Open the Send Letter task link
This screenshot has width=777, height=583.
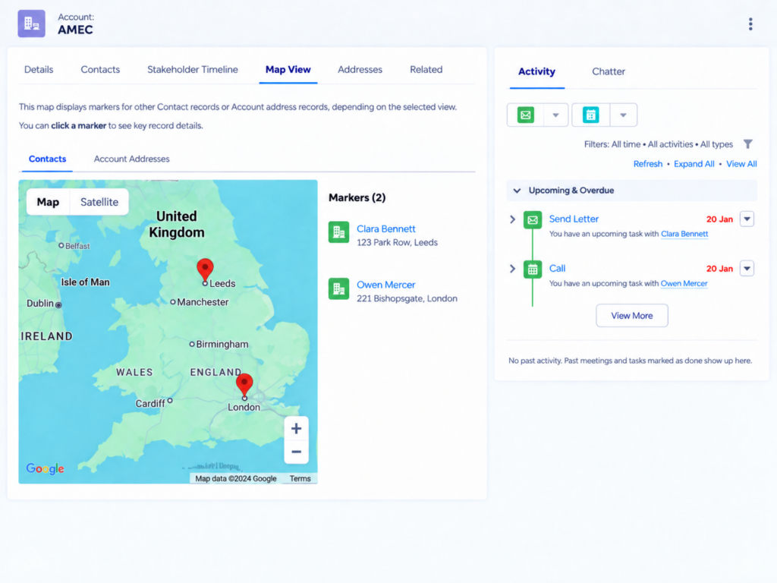(574, 219)
